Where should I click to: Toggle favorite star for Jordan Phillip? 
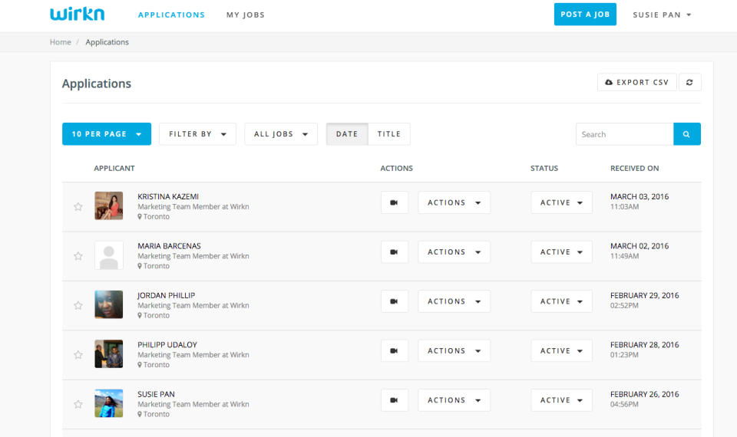tap(78, 305)
